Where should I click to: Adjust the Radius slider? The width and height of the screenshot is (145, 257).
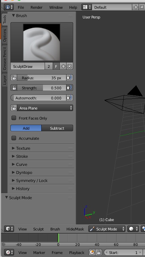point(42,78)
